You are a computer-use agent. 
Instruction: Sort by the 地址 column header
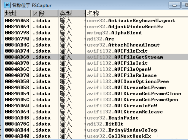17,13
